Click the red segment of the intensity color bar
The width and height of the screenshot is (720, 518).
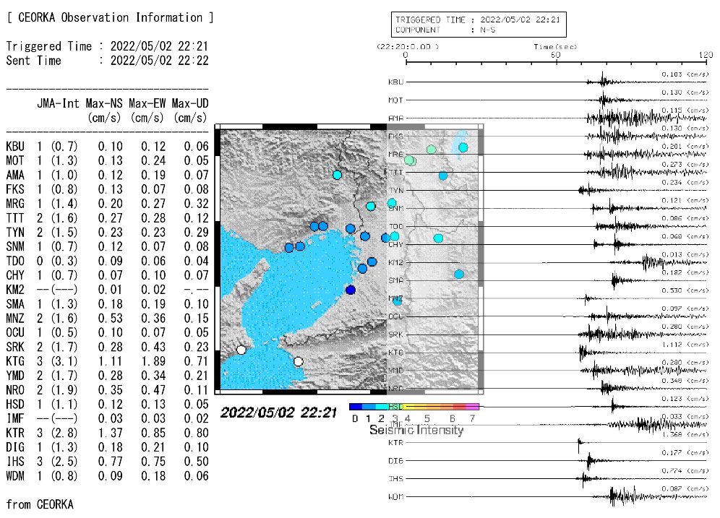(460, 407)
